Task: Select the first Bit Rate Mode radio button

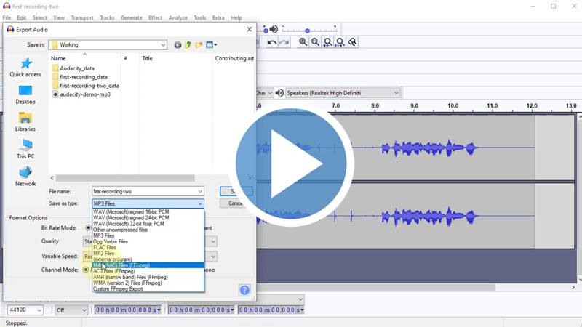Action: click(89, 227)
